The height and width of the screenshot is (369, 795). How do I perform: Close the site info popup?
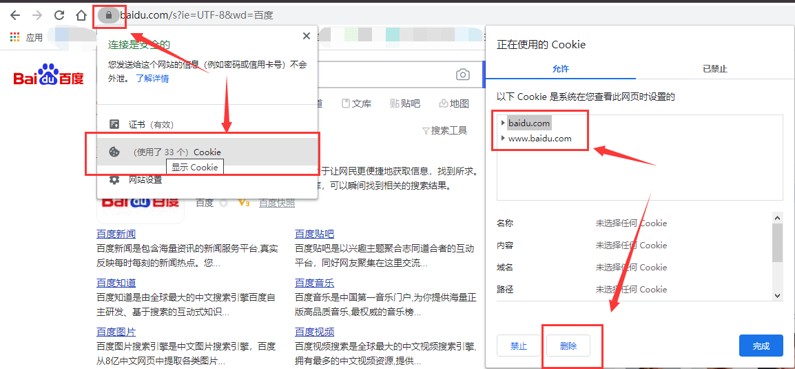coord(307,36)
